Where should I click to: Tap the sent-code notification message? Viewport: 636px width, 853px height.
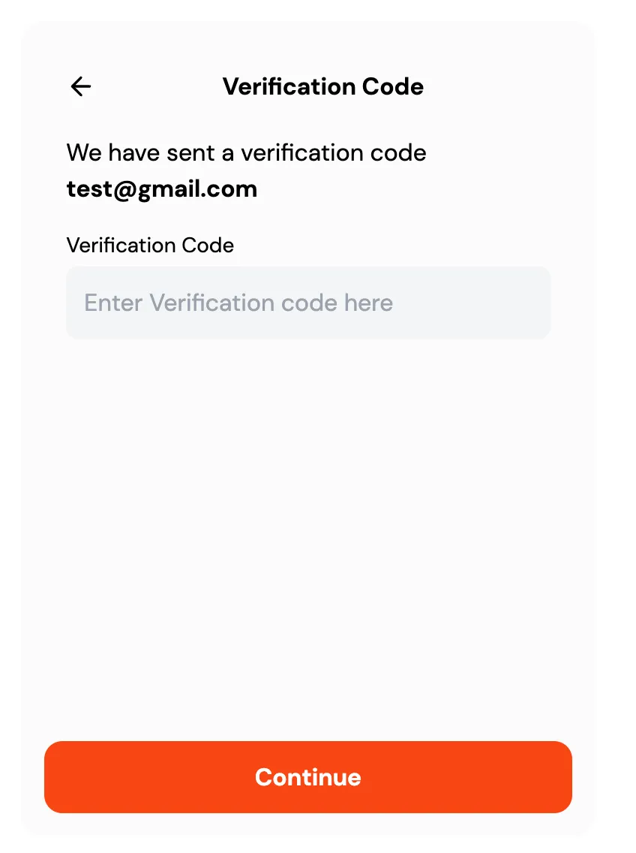(x=246, y=153)
